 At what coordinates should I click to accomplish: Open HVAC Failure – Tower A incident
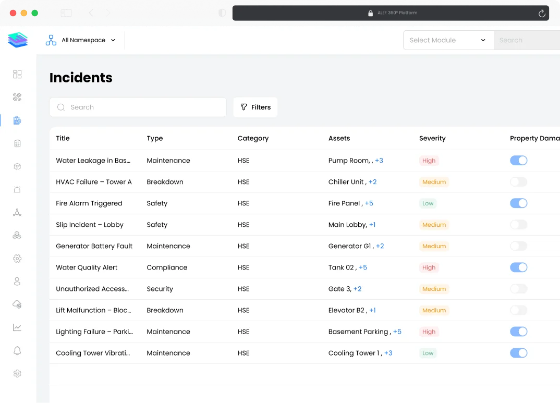[94, 182]
